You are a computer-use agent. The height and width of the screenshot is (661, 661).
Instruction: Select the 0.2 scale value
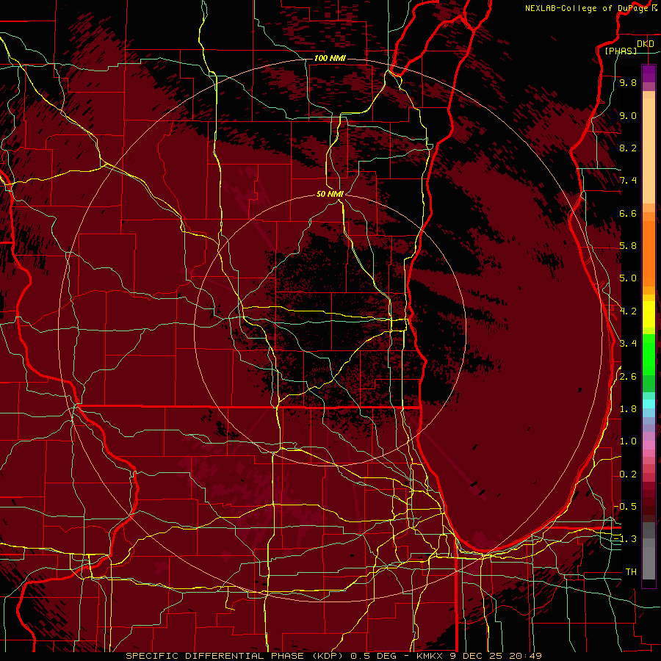click(x=628, y=474)
